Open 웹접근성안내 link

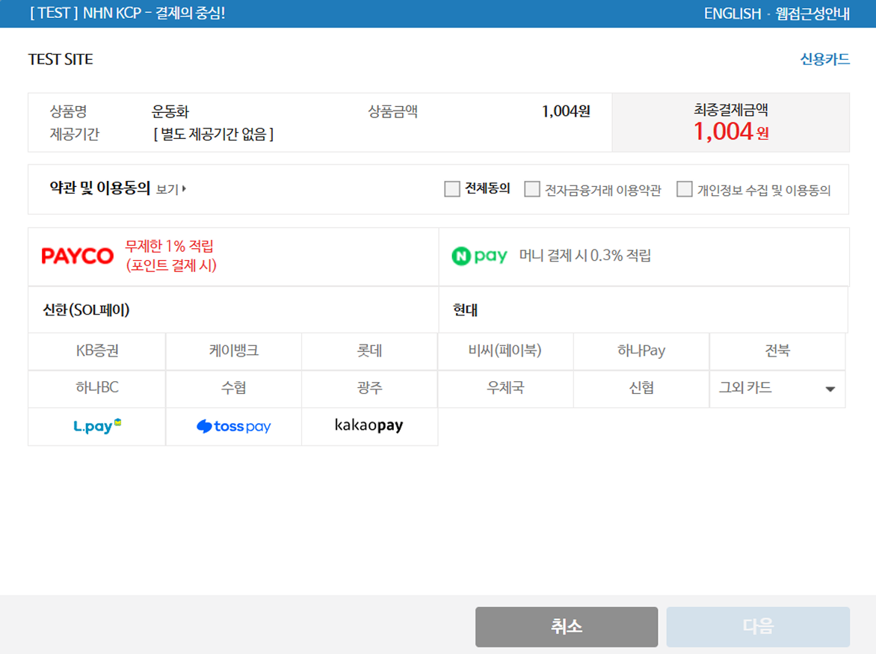coord(812,13)
